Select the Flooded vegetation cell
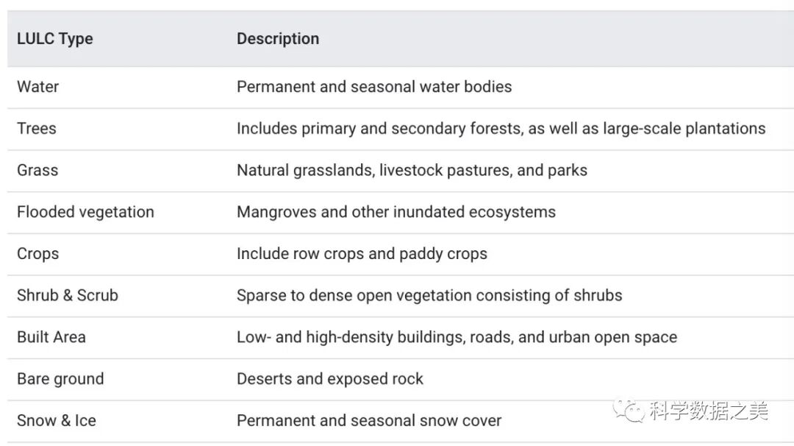 click(x=85, y=213)
